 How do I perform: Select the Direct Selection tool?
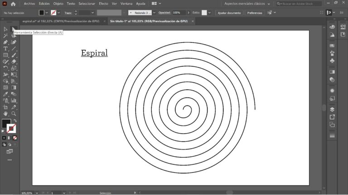[x=14, y=29]
